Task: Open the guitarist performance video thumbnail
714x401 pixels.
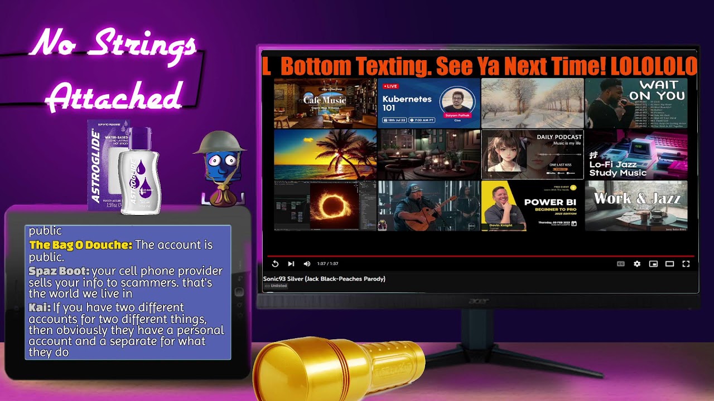Action: 429,206
